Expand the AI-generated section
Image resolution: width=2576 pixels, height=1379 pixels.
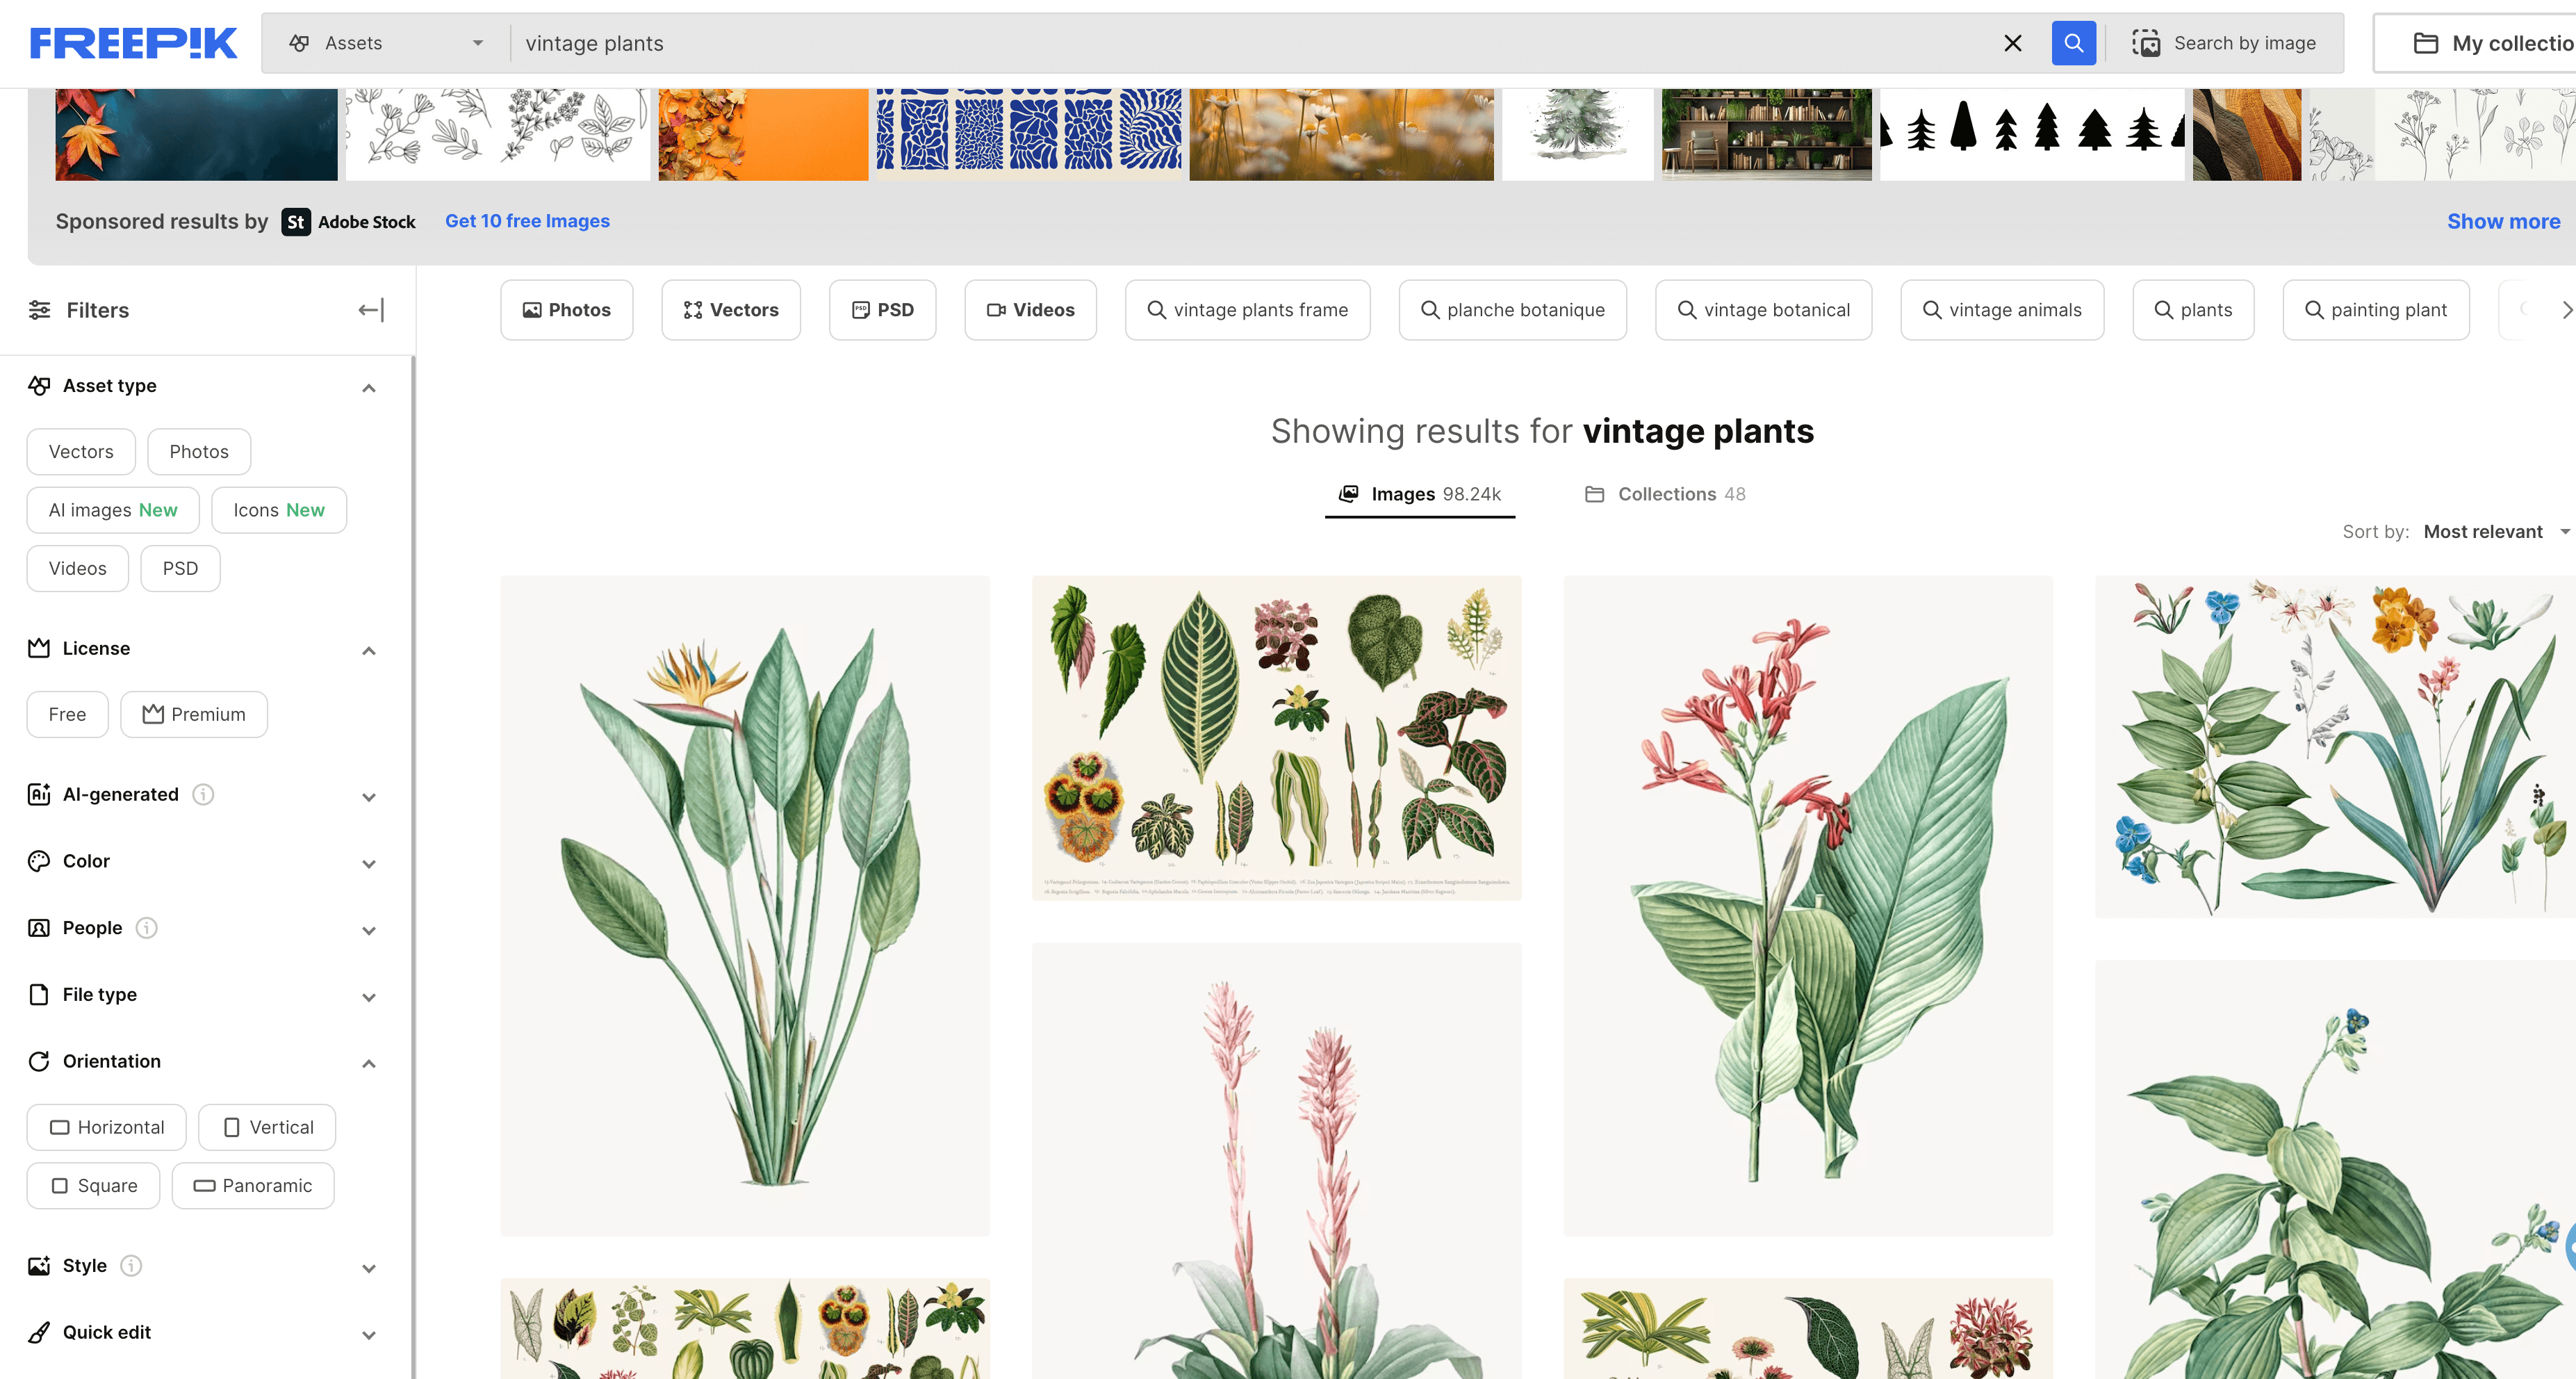coord(369,797)
